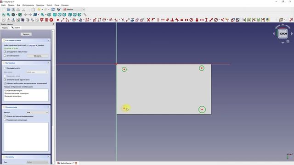Click the Refresh recompute icon
The height and width of the screenshot is (165, 294).
click(53, 9)
